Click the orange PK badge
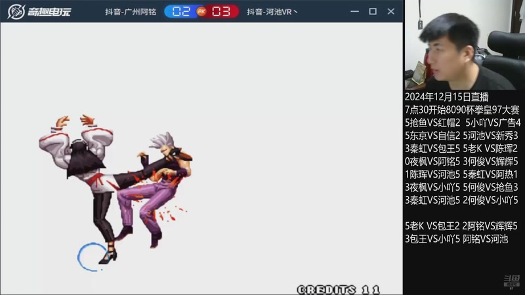 pyautogui.click(x=201, y=12)
